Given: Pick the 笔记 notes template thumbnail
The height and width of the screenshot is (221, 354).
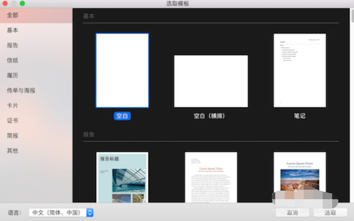Looking at the screenshot, I should (x=299, y=70).
